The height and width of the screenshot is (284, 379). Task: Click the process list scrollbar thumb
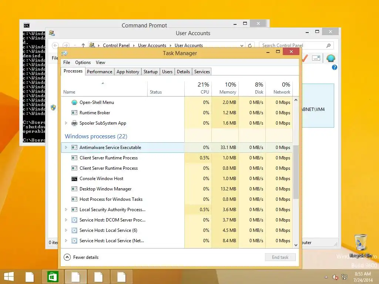coord(296,172)
